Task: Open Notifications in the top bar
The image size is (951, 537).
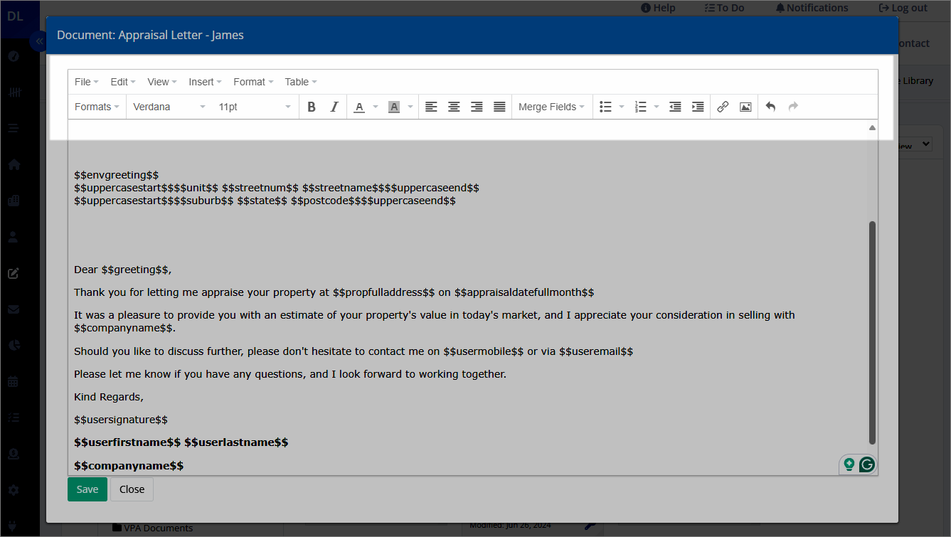Action: point(812,8)
